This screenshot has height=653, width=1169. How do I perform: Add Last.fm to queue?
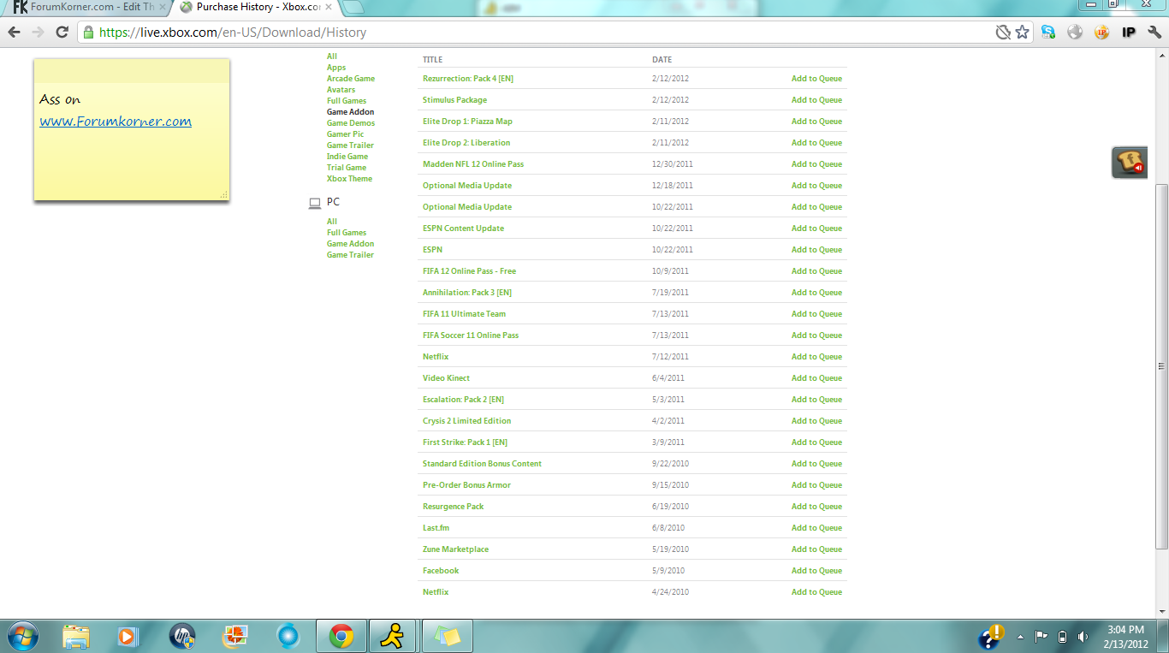pyautogui.click(x=816, y=528)
